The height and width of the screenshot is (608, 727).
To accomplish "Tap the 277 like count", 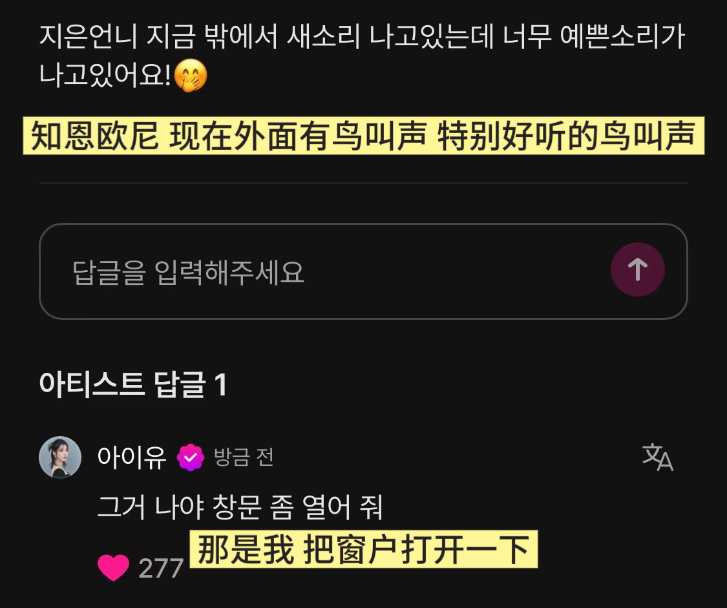I will point(161,568).
